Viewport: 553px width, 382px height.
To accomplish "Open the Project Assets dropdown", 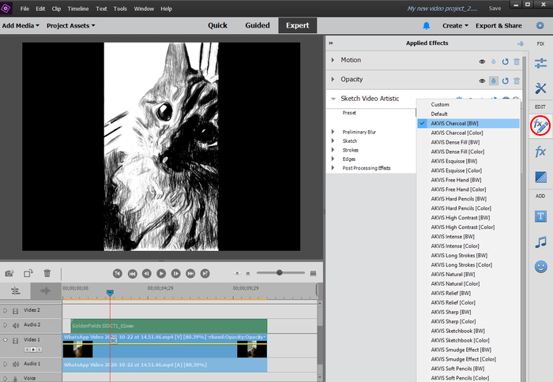I will tap(71, 26).
